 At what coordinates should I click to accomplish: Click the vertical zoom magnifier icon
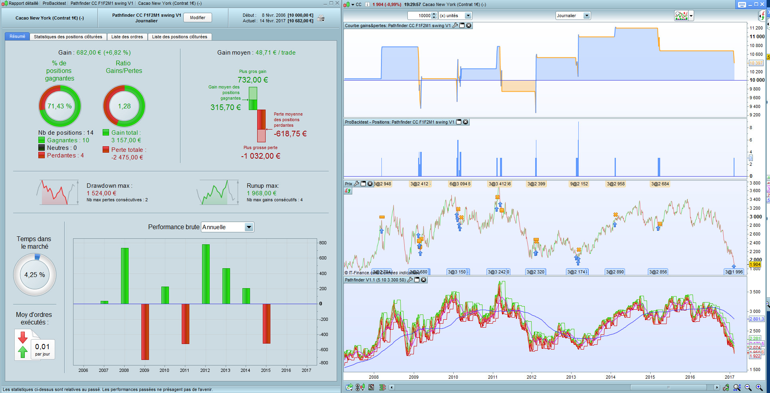[737, 387]
